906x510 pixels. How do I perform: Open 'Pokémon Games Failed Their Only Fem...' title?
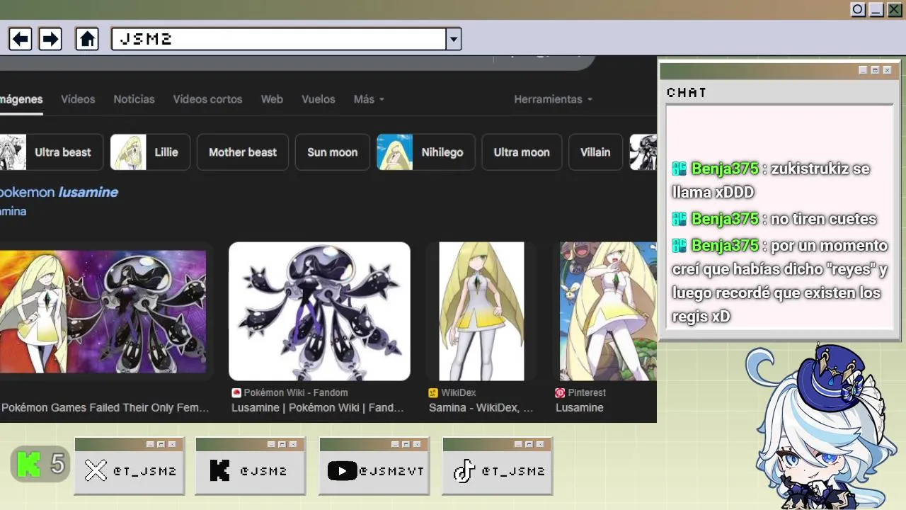105,408
